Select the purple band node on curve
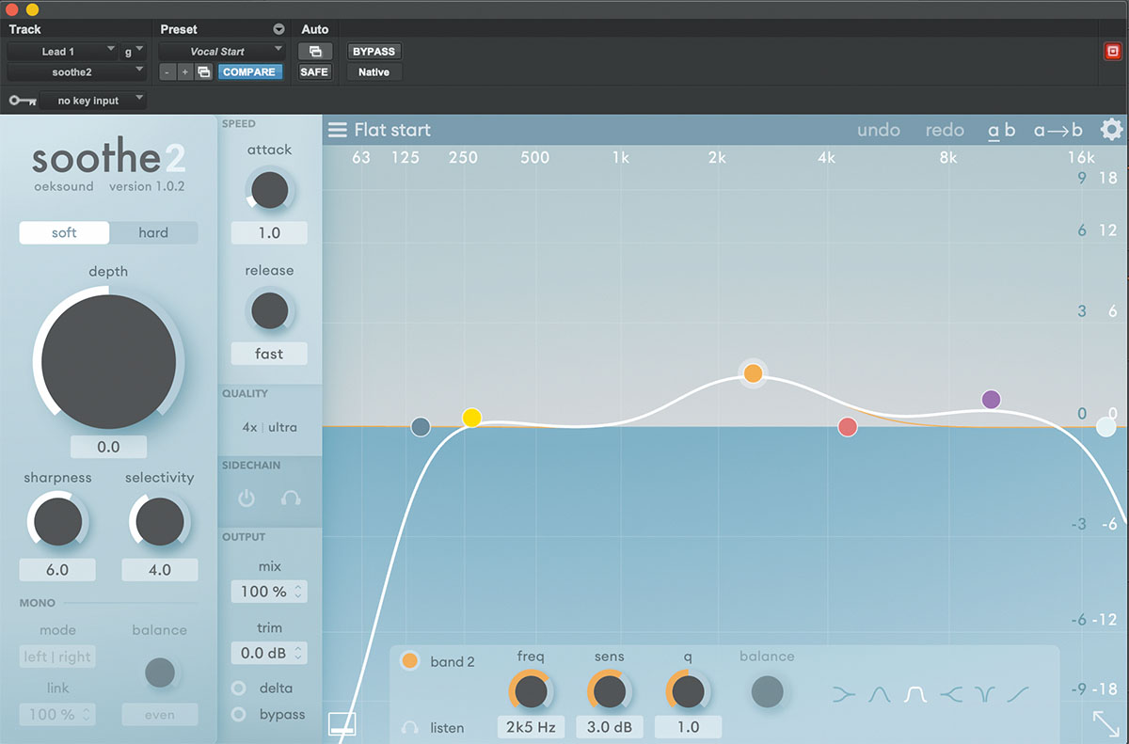This screenshot has width=1129, height=744. tap(991, 400)
